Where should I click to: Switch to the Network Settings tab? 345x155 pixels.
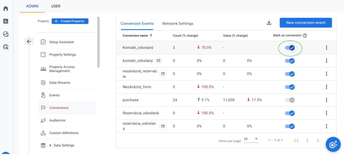[178, 24]
